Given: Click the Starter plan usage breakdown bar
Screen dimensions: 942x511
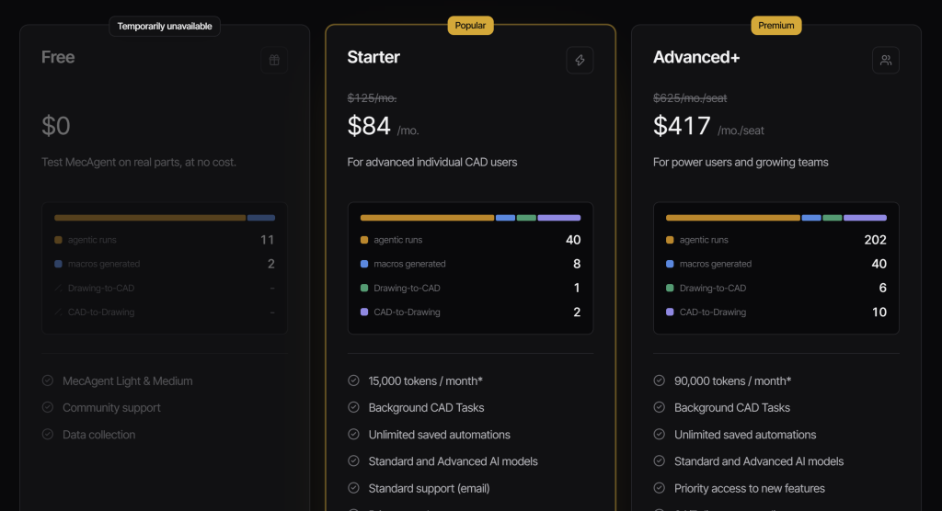Looking at the screenshot, I should point(470,218).
